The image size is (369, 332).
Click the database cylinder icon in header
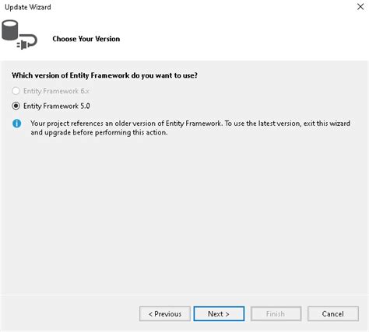(10, 30)
